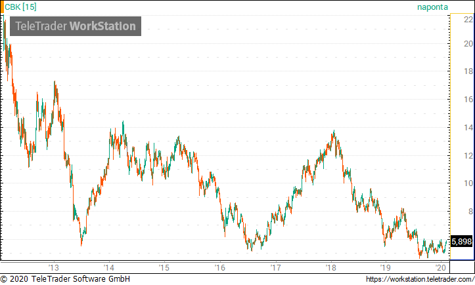Click the 18 price axis label
The height and width of the screenshot is (285, 475).
(x=468, y=71)
